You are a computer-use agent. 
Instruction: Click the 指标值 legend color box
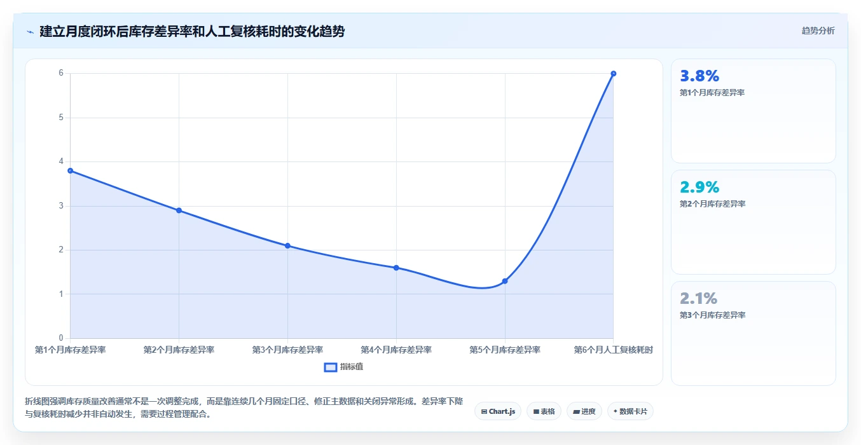tap(330, 367)
